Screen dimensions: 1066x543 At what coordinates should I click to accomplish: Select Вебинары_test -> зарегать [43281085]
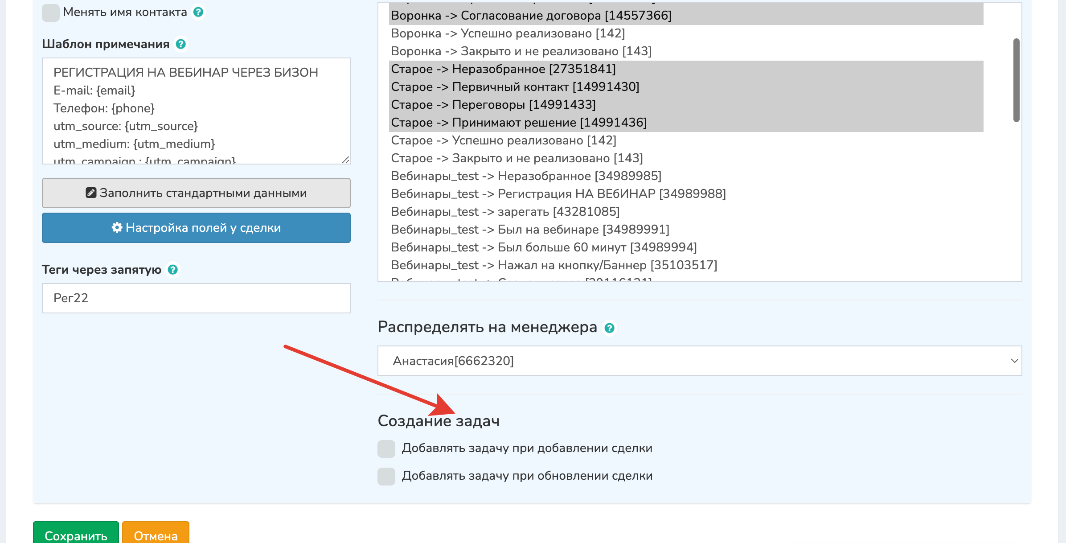pyautogui.click(x=505, y=211)
